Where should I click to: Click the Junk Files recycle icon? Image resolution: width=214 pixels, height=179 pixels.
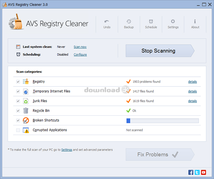coord(26,101)
